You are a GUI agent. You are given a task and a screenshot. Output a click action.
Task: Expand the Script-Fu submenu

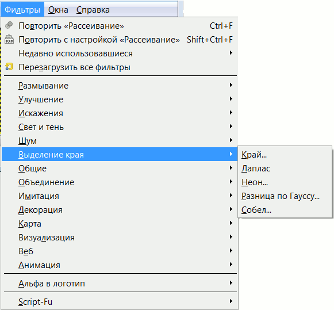[120, 302]
